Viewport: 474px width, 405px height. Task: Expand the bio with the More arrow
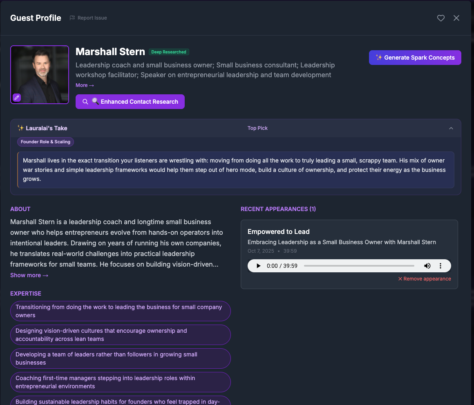coord(84,85)
